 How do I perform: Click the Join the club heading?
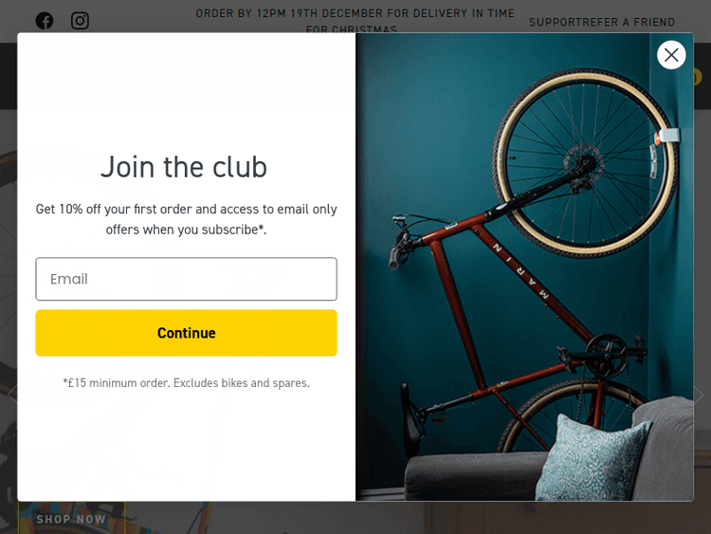click(184, 167)
